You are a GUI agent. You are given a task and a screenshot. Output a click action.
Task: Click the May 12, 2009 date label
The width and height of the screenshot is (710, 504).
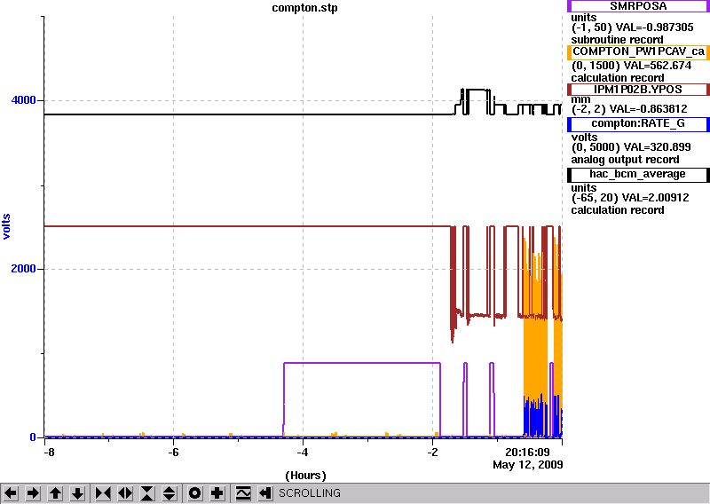point(528,465)
